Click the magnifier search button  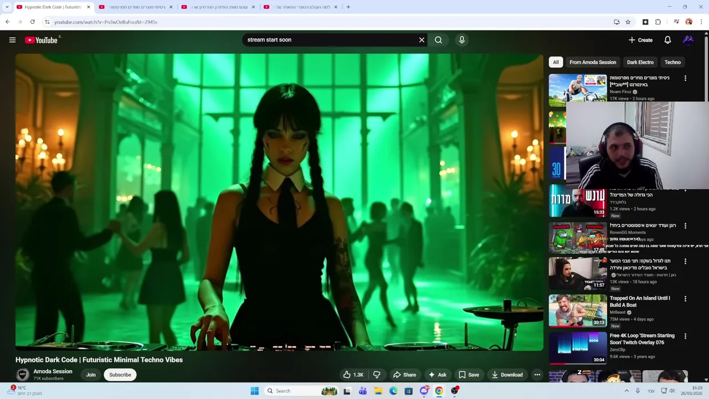click(x=438, y=40)
